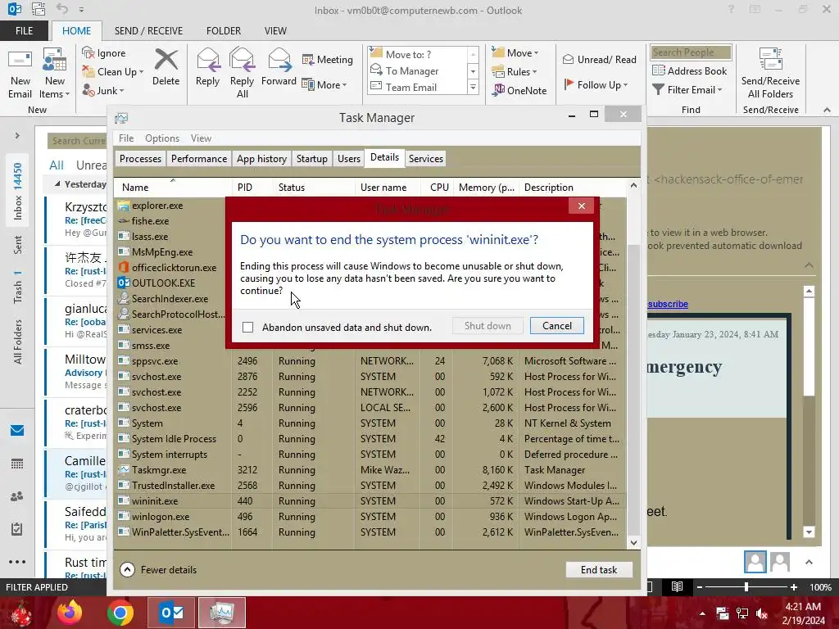
Task: Open the More respond dropdown
Action: pyautogui.click(x=324, y=84)
